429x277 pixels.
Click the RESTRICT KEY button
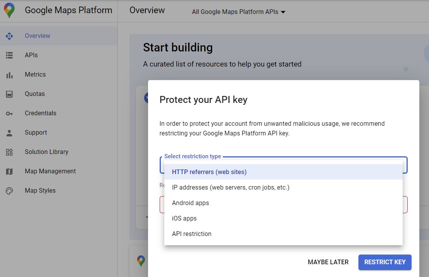pyautogui.click(x=385, y=262)
